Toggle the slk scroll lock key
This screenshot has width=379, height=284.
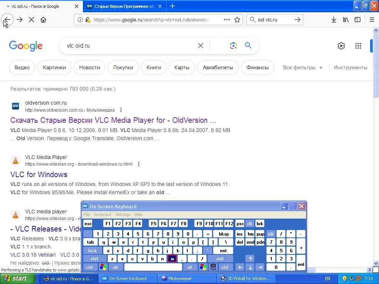pos(250,224)
